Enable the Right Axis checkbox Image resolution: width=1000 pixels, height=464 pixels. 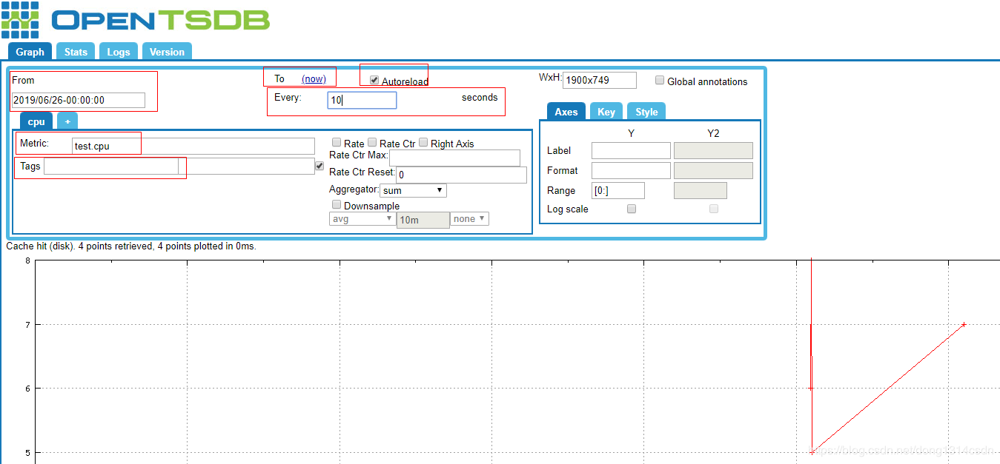[x=423, y=143]
